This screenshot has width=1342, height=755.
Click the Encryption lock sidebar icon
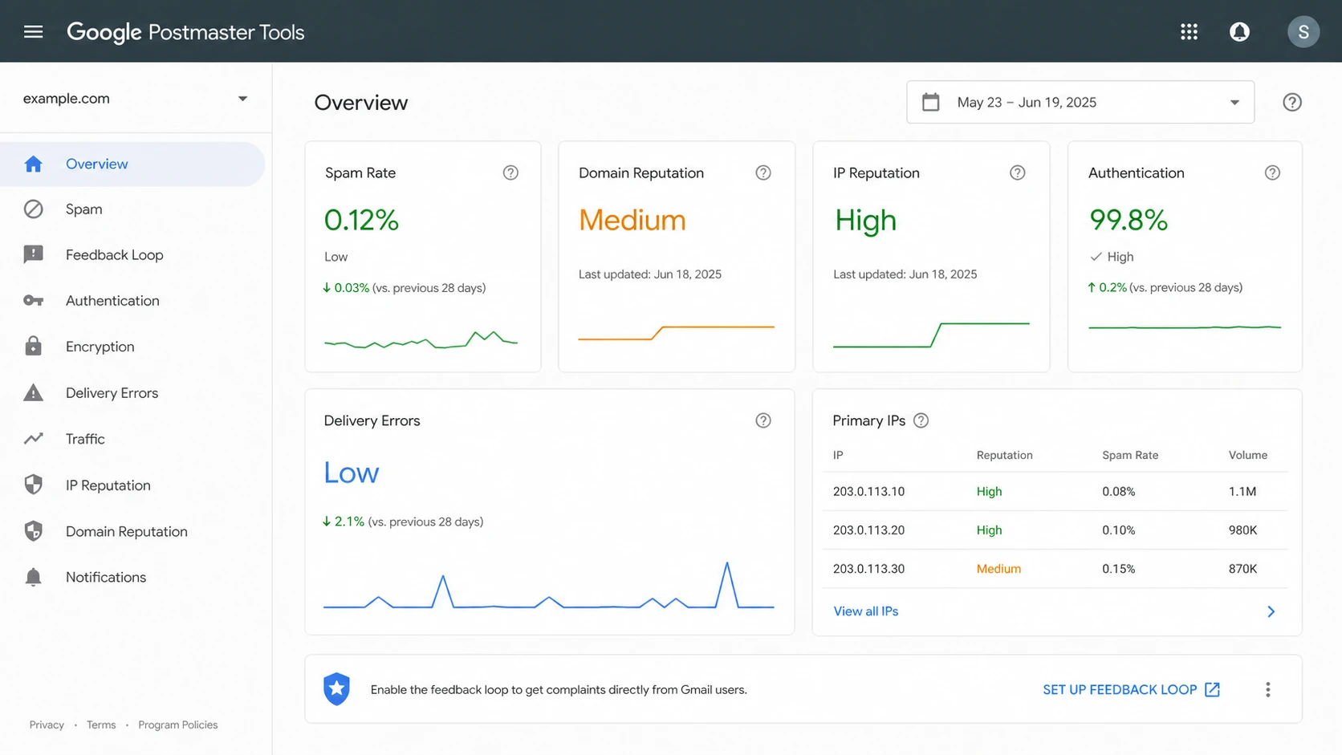33,347
